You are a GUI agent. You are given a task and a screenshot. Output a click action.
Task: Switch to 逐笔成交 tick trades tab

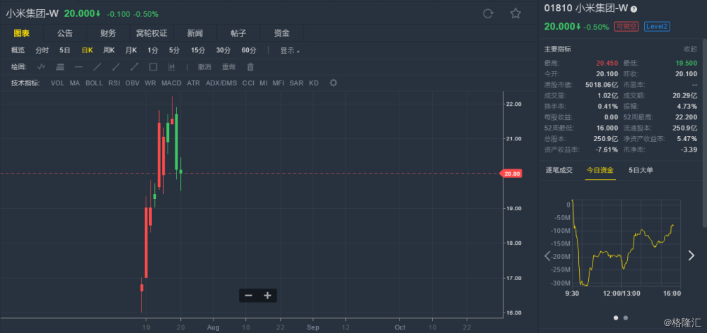(559, 170)
